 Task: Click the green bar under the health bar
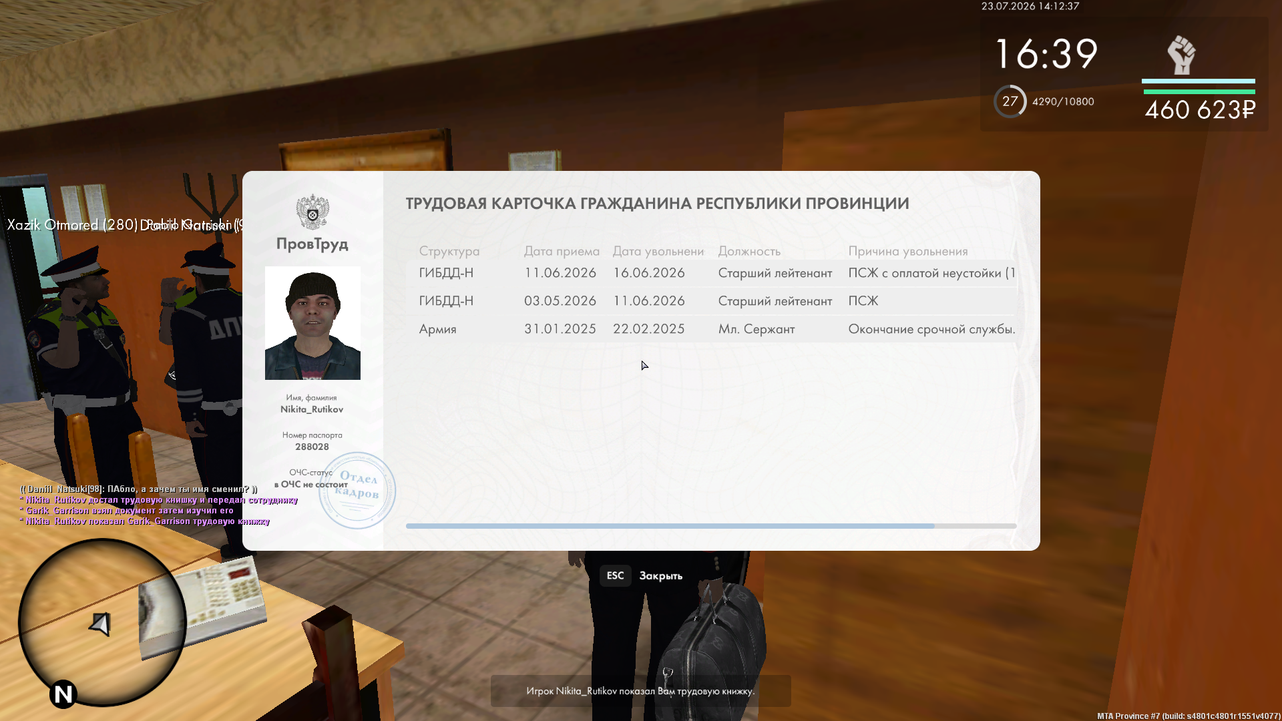pyautogui.click(x=1199, y=91)
